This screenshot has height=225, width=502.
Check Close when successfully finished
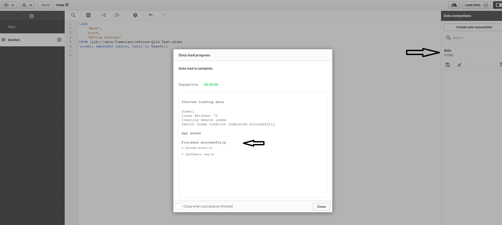178,206
